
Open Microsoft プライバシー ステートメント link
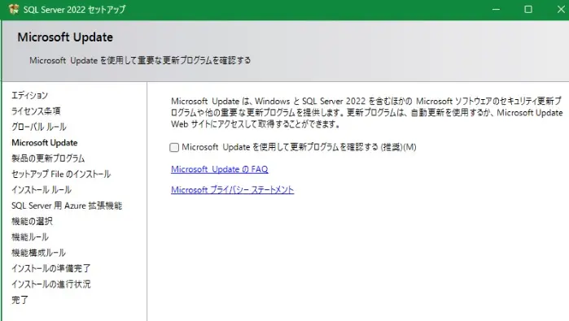(x=232, y=190)
